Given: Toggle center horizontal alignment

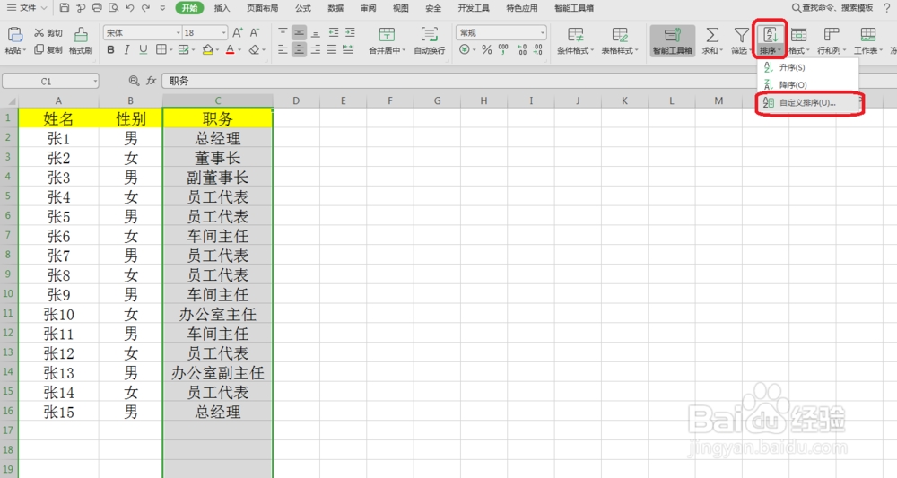Looking at the screenshot, I should 300,49.
